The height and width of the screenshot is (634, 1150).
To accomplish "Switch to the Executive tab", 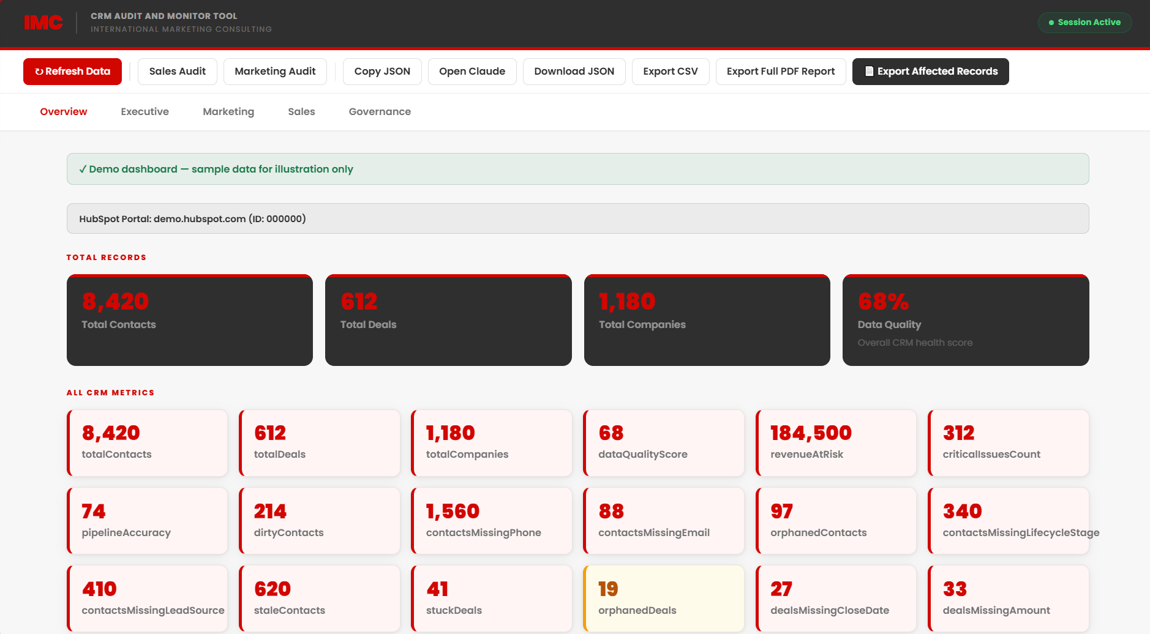I will 145,111.
